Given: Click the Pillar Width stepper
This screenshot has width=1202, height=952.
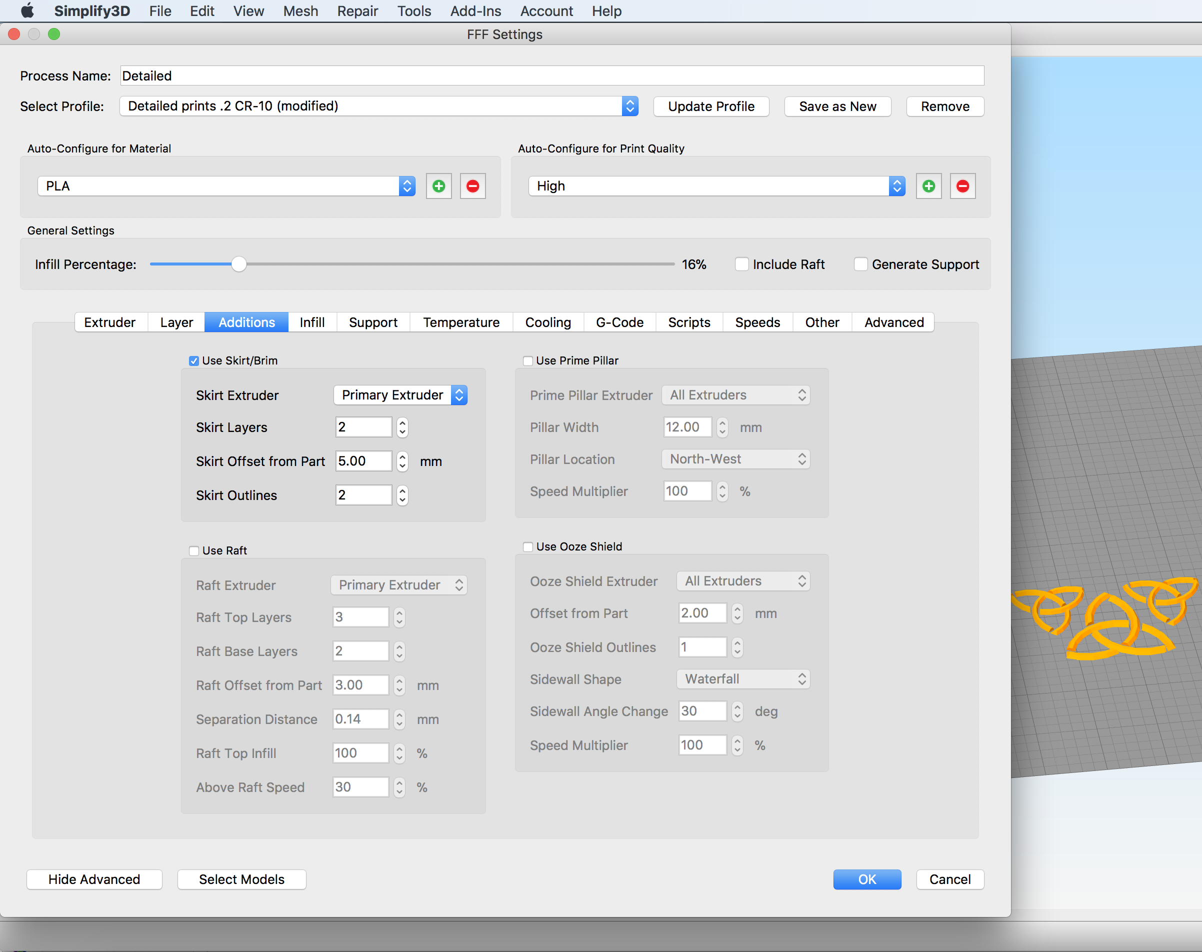Looking at the screenshot, I should [722, 427].
